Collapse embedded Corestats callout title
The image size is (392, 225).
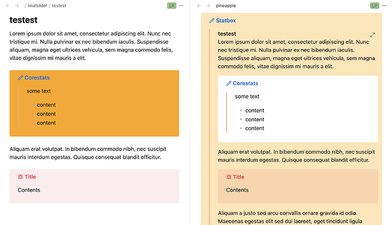click(245, 83)
